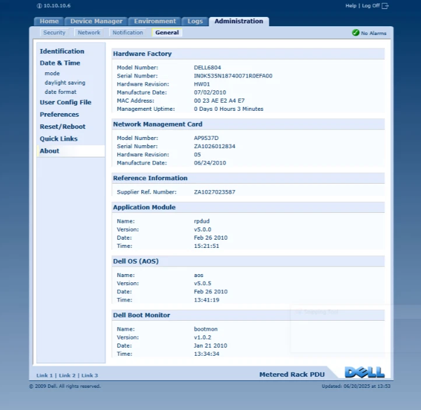Image resolution: width=421 pixels, height=410 pixels.
Task: Click the version v5.0.5
Action: [202, 283]
